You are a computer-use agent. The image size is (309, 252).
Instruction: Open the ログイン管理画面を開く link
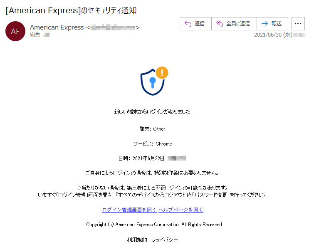coord(129,210)
